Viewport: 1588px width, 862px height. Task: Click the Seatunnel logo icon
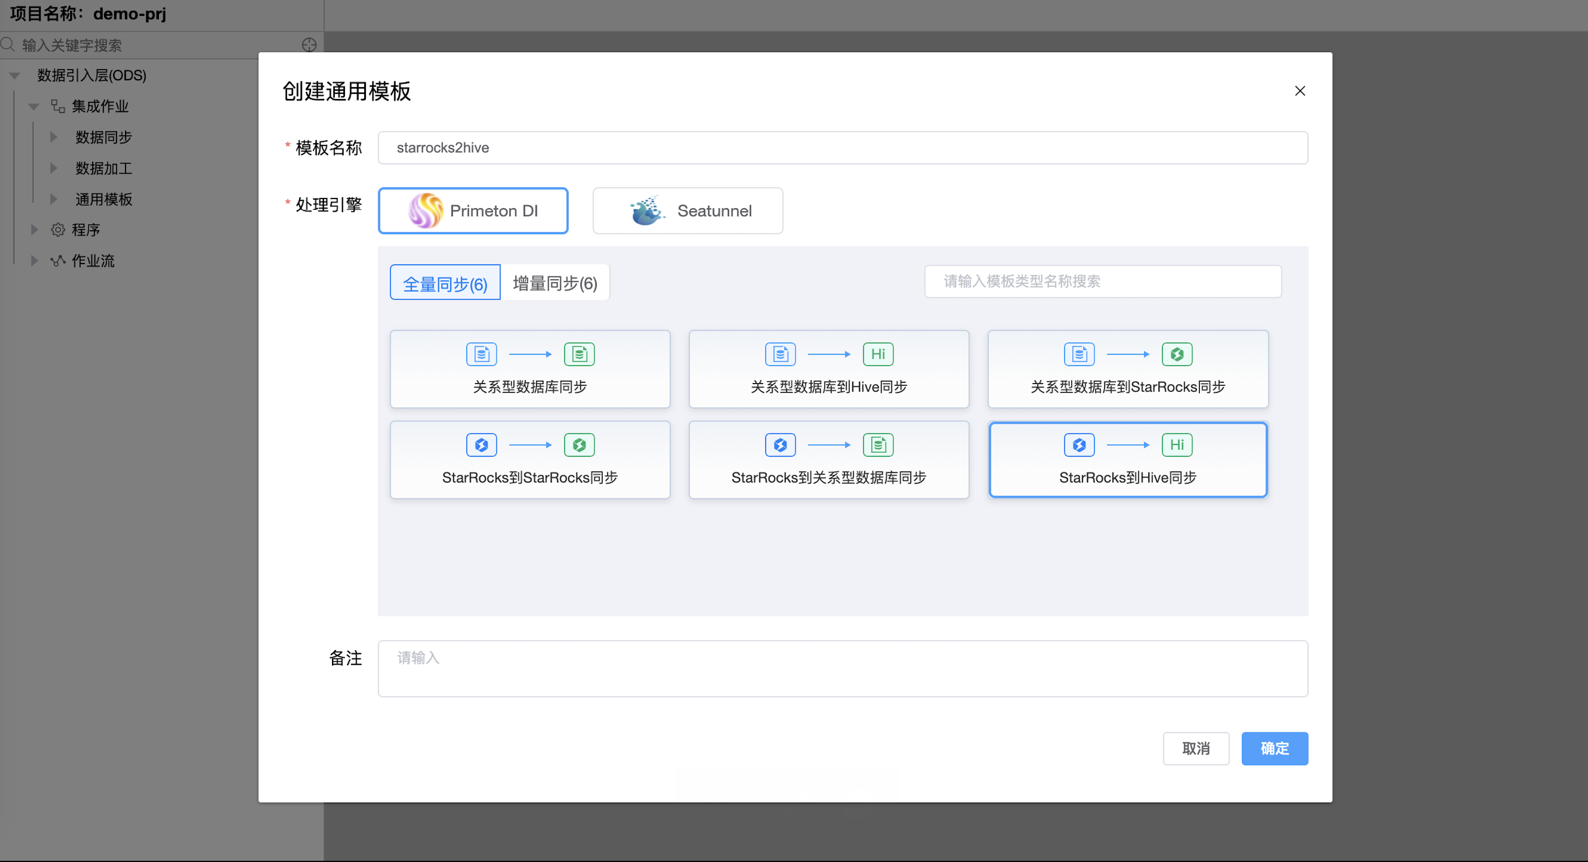(x=646, y=211)
